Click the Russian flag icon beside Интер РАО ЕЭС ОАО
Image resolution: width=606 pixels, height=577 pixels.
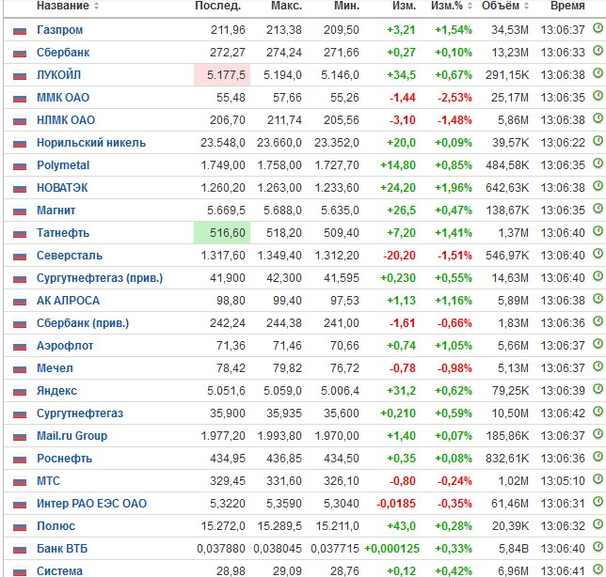pyautogui.click(x=20, y=504)
